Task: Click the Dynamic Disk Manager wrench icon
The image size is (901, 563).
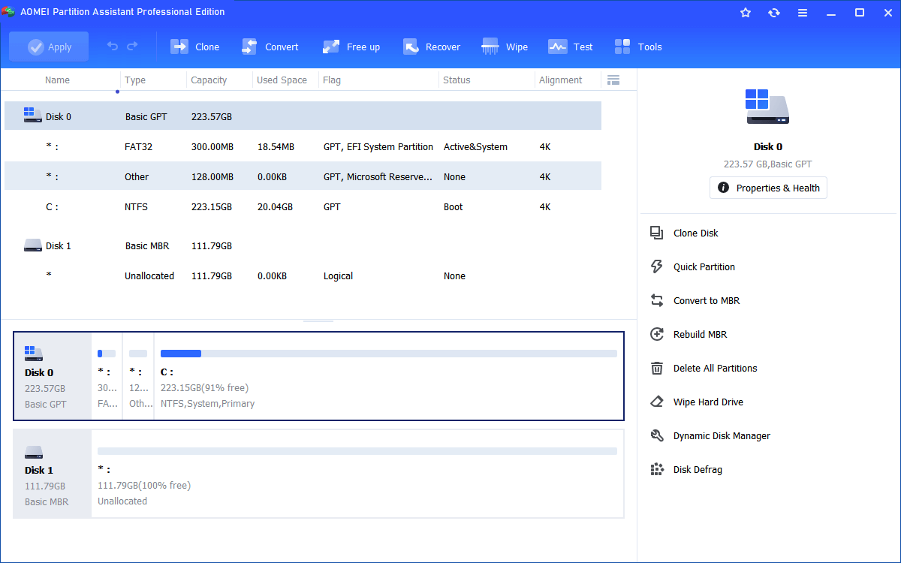Action: coord(657,436)
